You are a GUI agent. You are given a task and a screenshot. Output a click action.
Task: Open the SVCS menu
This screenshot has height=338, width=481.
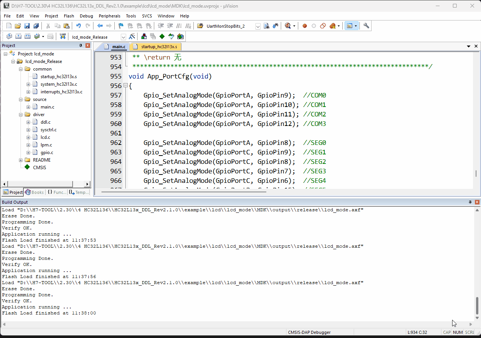click(147, 16)
